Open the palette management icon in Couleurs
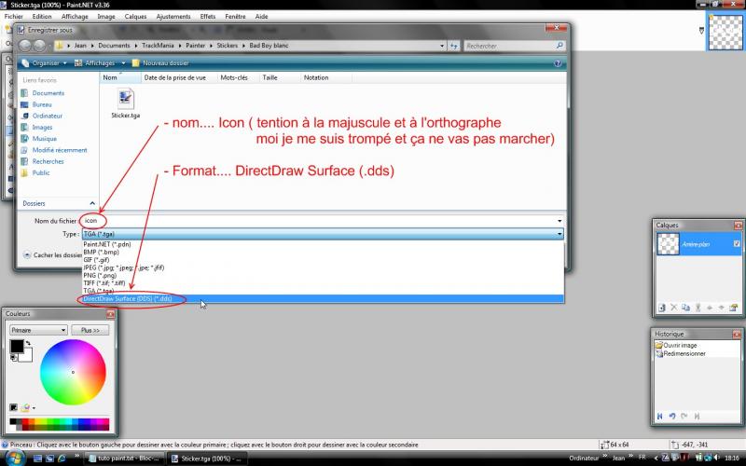746x466 pixels. click(x=26, y=407)
